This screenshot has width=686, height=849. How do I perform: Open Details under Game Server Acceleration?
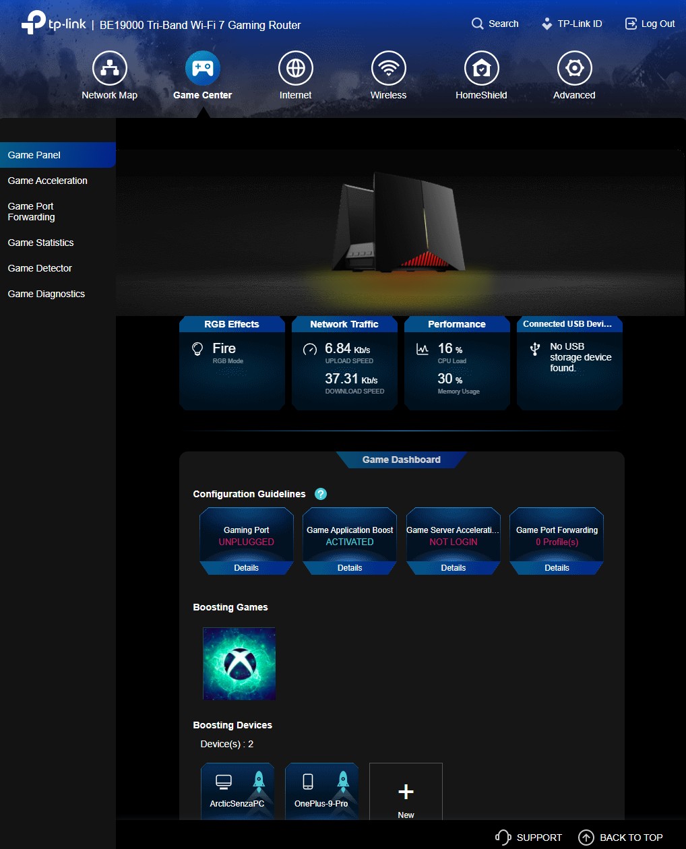[454, 568]
